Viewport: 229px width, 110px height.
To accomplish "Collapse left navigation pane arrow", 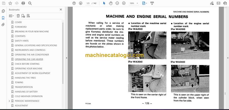I will [x=66, y=58].
